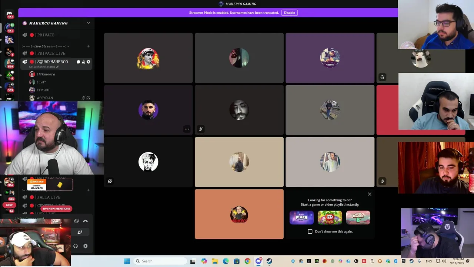
Task: Edit the channel status pencil
Action: coord(57,67)
